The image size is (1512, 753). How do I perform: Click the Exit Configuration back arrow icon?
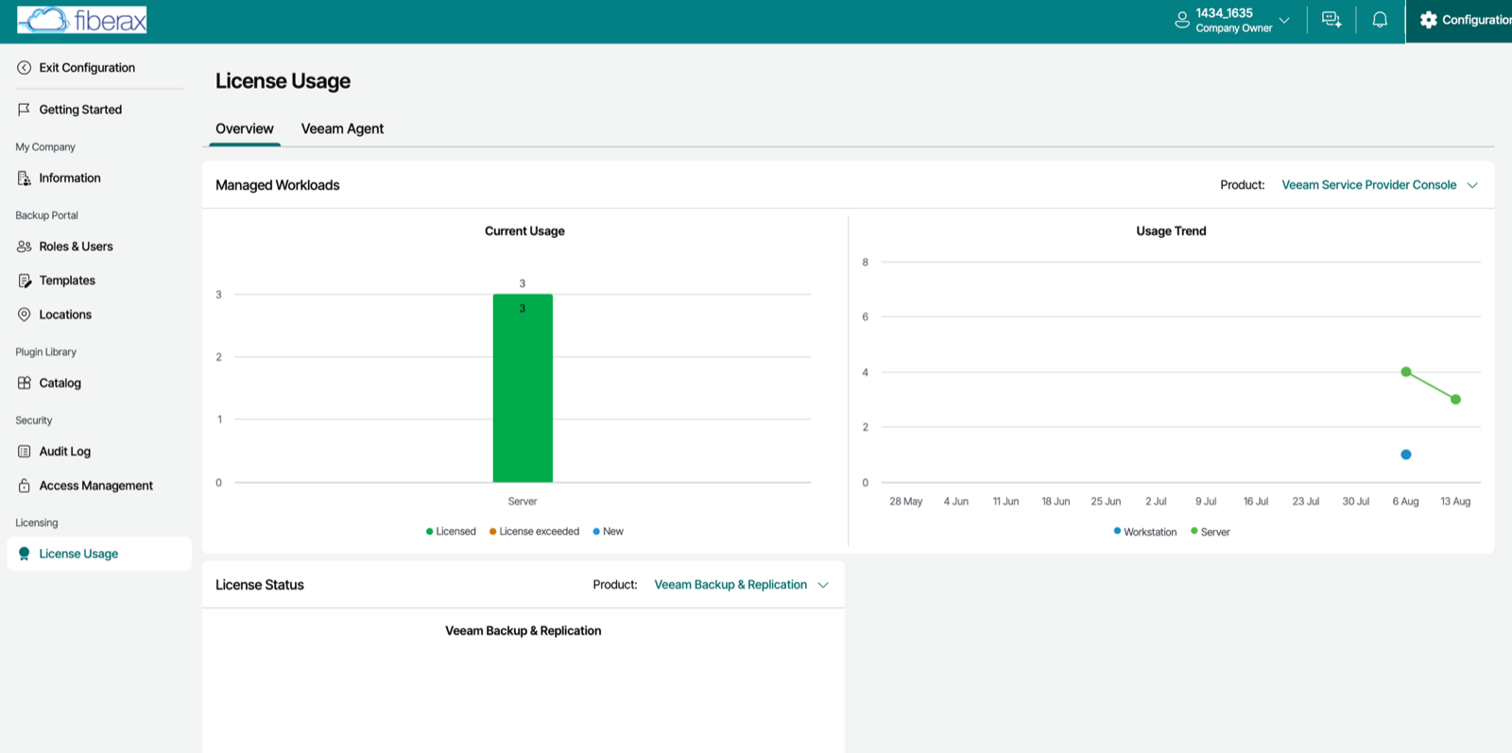25,68
